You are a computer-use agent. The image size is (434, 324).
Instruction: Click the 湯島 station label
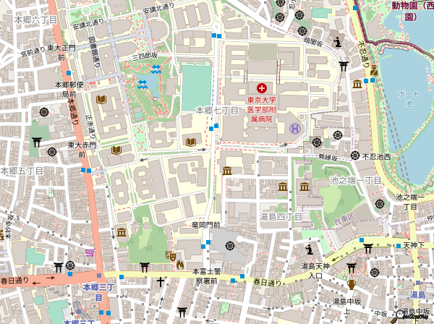click(x=417, y=294)
